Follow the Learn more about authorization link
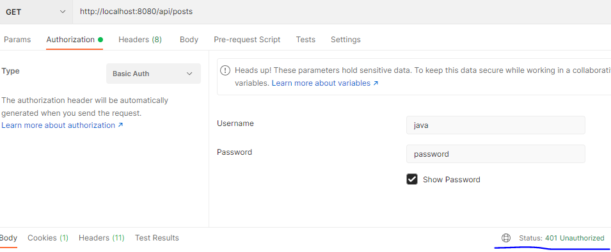Screen dimensions: 611x252 click(62, 125)
